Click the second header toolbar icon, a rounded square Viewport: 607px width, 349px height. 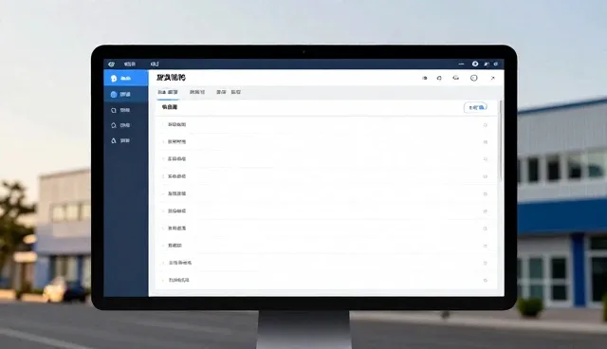click(439, 78)
